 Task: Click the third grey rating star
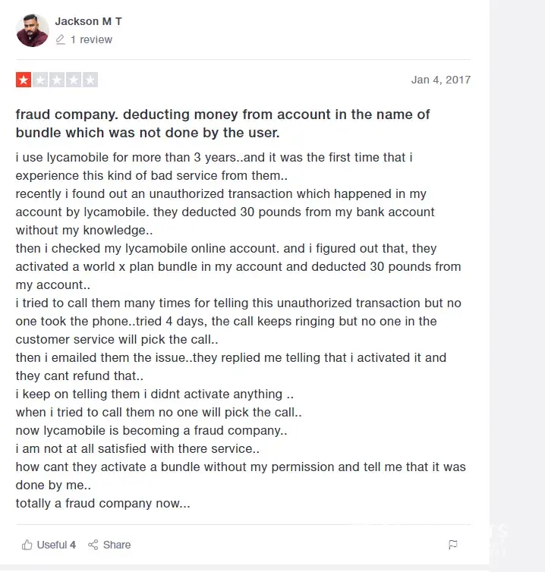click(57, 80)
